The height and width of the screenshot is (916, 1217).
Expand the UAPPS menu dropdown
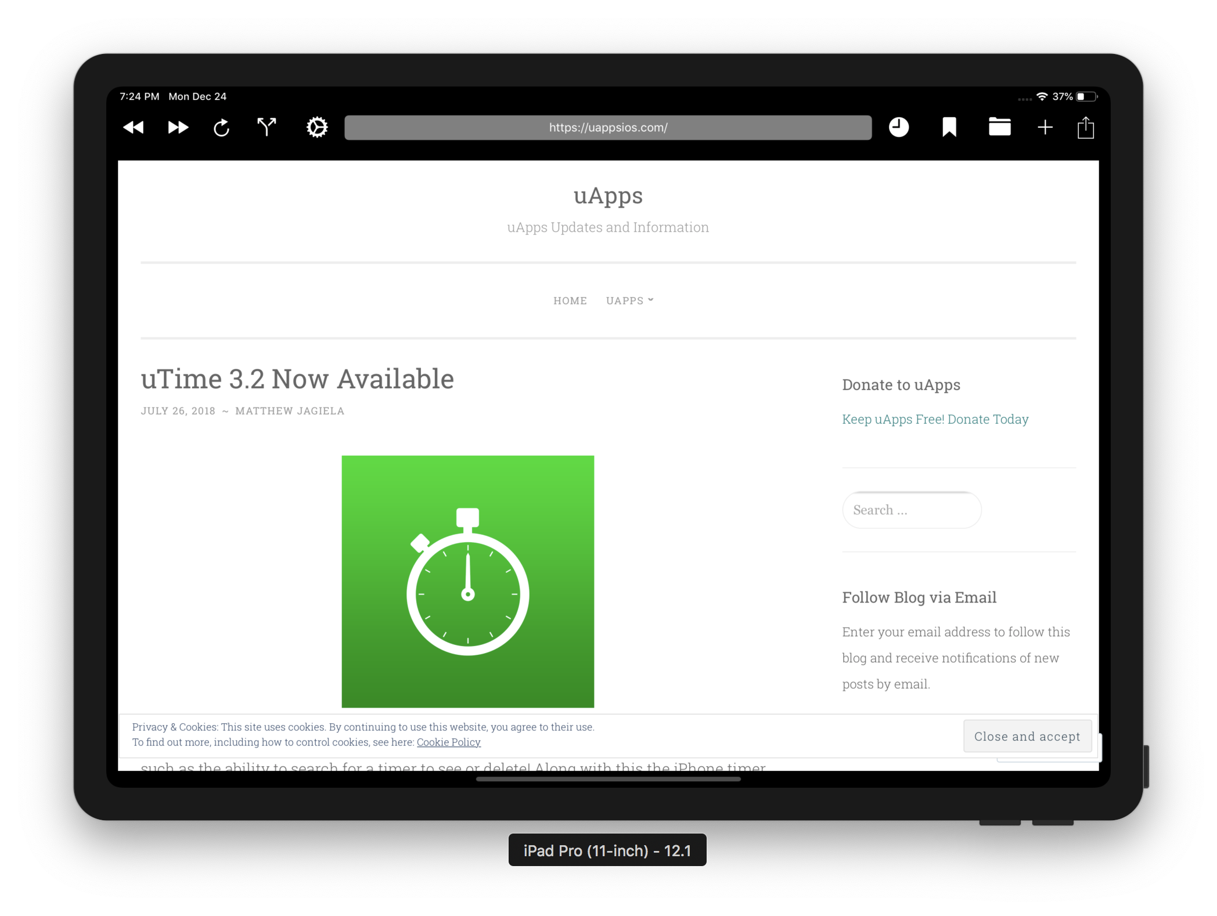(629, 301)
